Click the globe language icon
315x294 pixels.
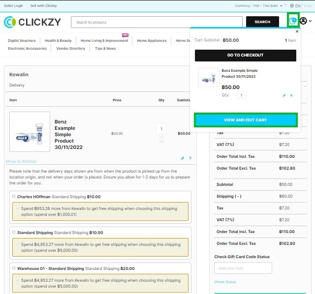[x=292, y=6]
